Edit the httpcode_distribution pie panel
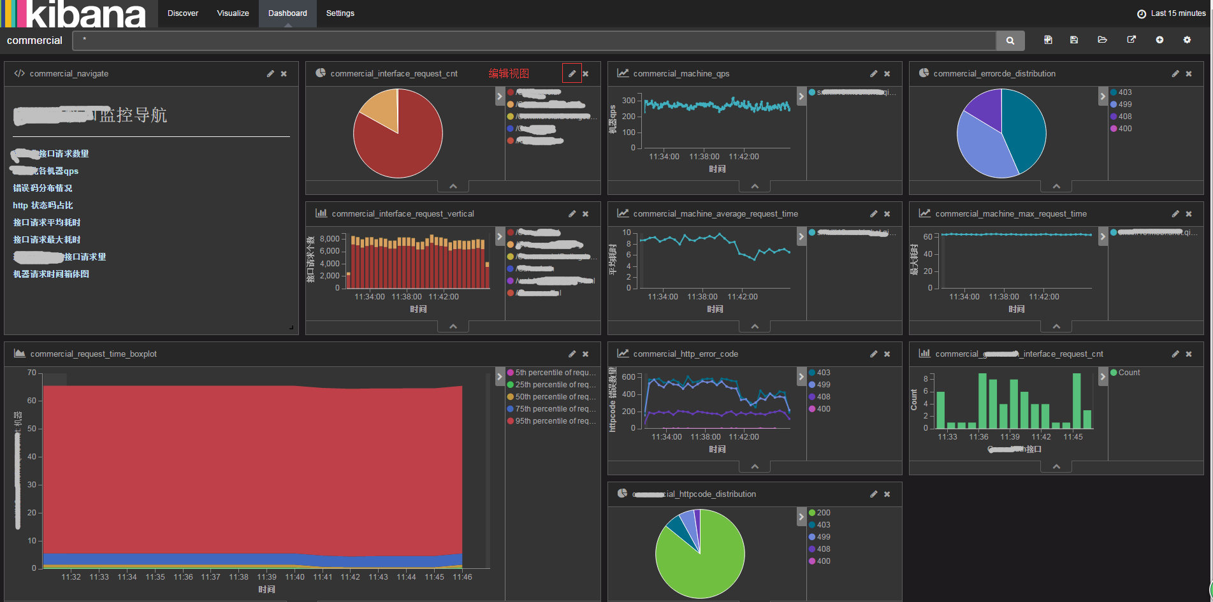This screenshot has width=1213, height=602. tap(873, 494)
